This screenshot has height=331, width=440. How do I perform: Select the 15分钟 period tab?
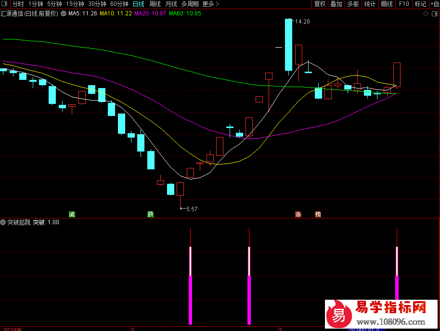pyautogui.click(x=75, y=4)
